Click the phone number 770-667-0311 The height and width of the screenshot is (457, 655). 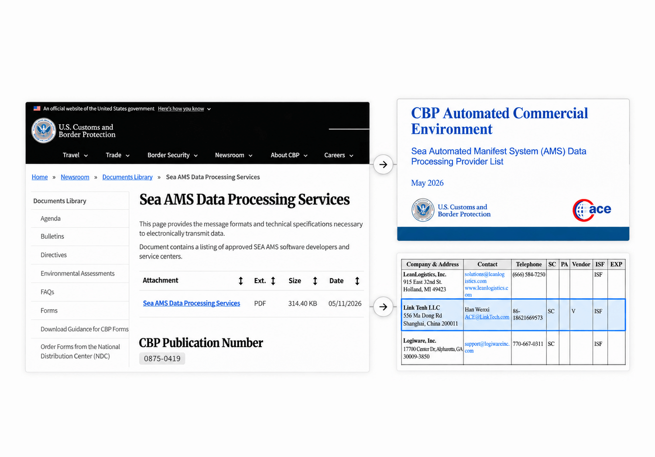tap(528, 344)
